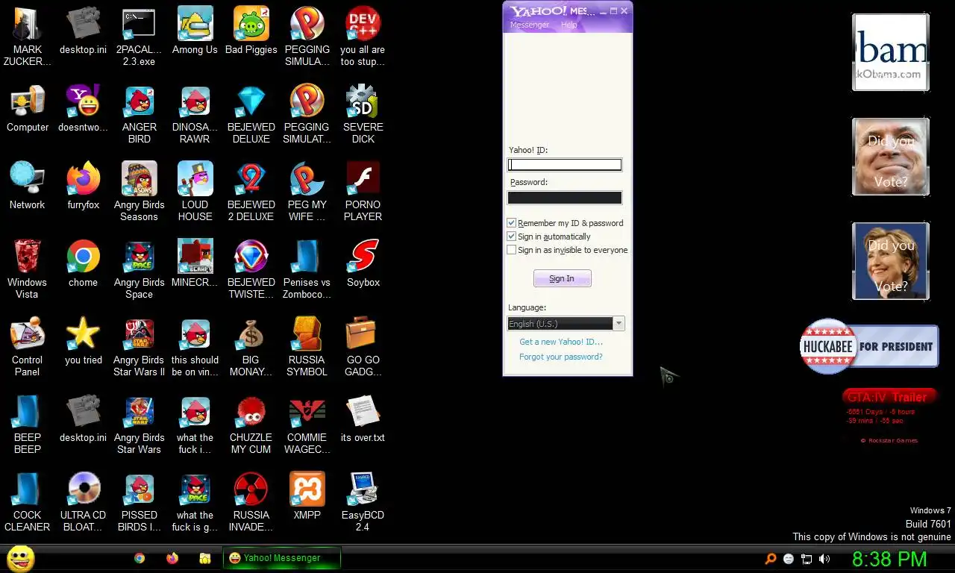Screen dimensions: 955x573
Task: Click 'Forgot your password?' link
Action: click(x=561, y=357)
